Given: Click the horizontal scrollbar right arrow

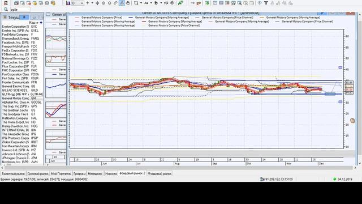Looking at the screenshot, I should coord(355,168).
